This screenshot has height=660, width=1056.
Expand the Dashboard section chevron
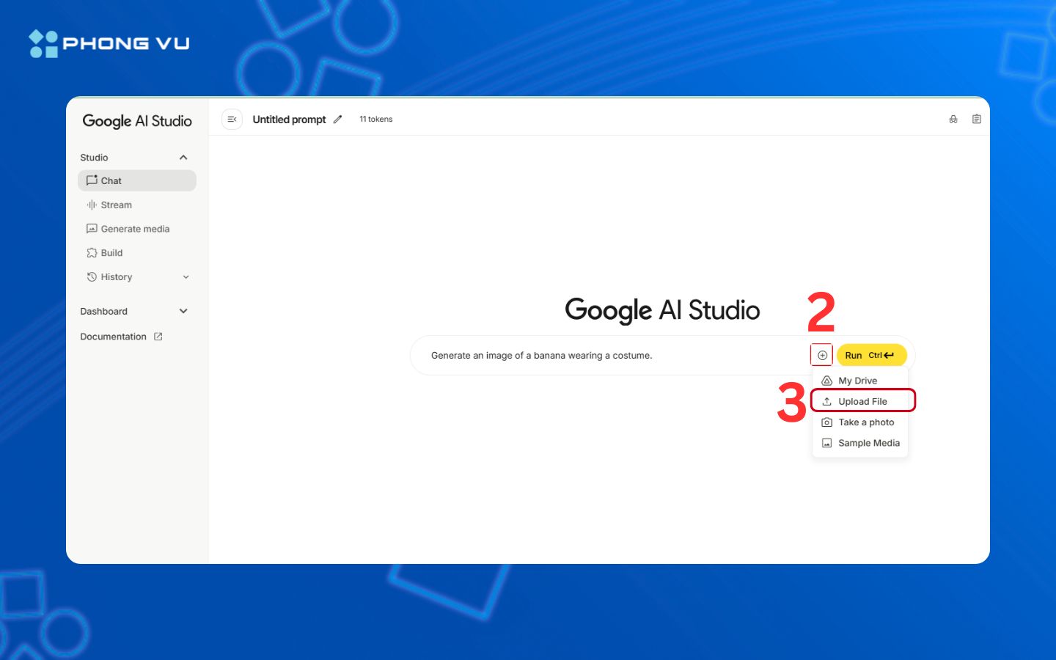[x=183, y=312]
